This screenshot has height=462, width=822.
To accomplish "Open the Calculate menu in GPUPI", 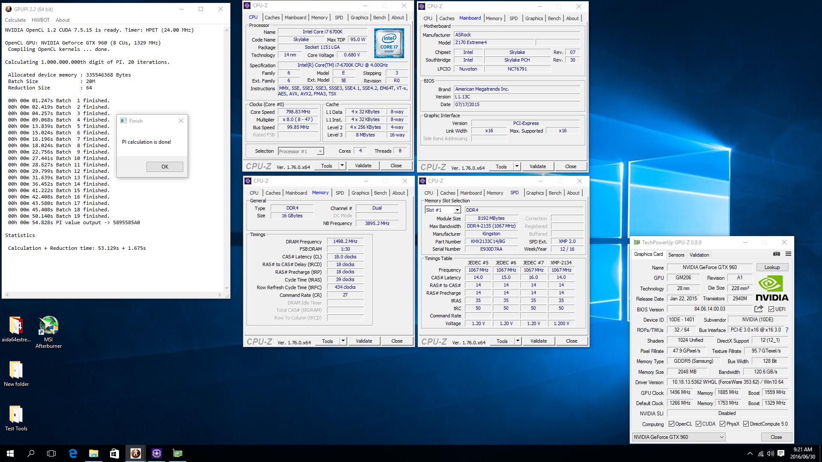I will [15, 20].
